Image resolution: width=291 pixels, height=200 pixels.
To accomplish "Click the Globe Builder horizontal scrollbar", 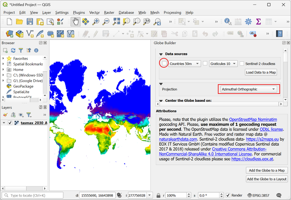I will (x=219, y=104).
